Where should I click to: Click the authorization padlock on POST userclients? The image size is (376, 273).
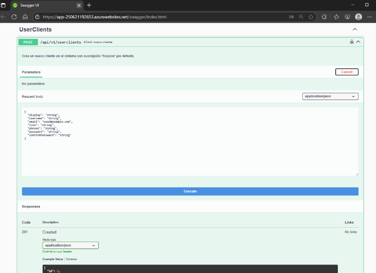click(351, 42)
